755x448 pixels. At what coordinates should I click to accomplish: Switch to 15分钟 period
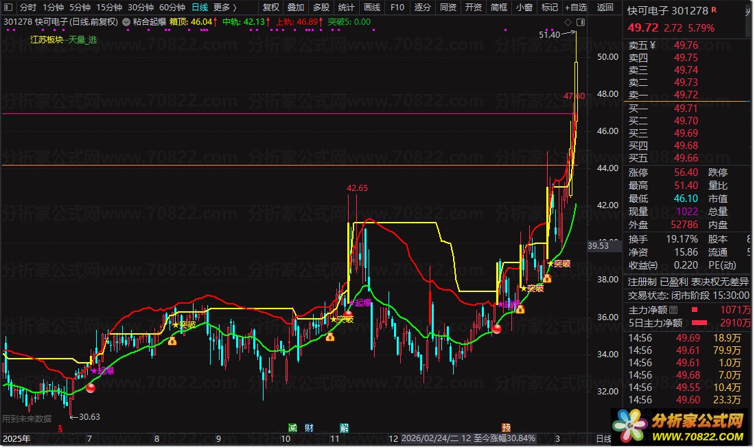(109, 8)
